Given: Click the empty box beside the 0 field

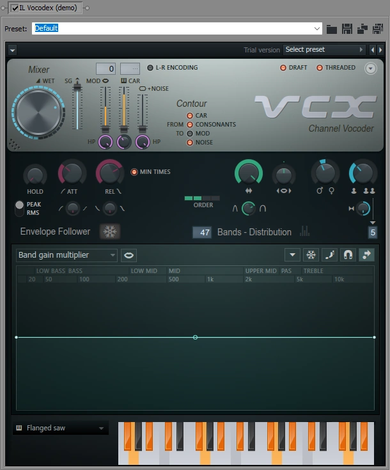Looking at the screenshot, I should click(x=130, y=68).
